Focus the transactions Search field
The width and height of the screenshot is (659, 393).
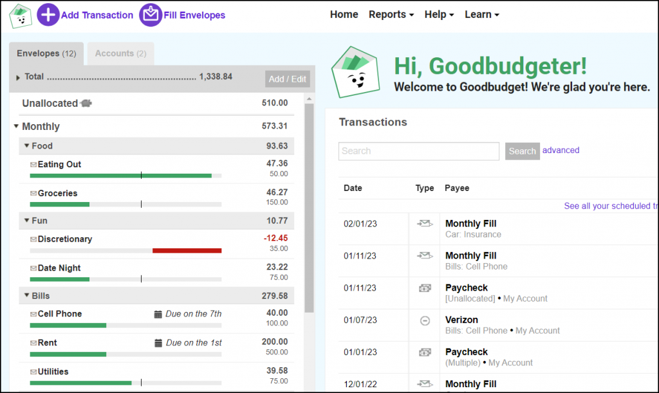[418, 151]
